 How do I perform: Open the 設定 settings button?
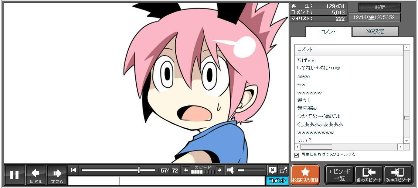coord(380,7)
